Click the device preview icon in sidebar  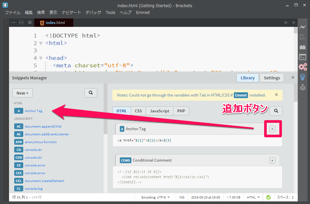[x=303, y=37]
